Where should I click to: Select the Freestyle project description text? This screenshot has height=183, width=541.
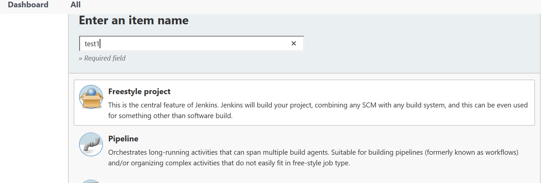pos(318,110)
